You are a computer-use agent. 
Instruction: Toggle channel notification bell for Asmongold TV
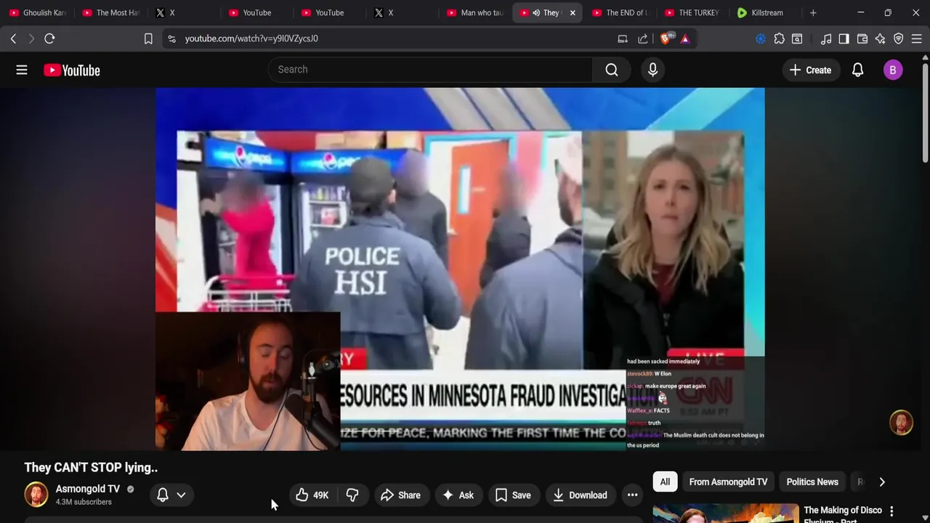[163, 495]
